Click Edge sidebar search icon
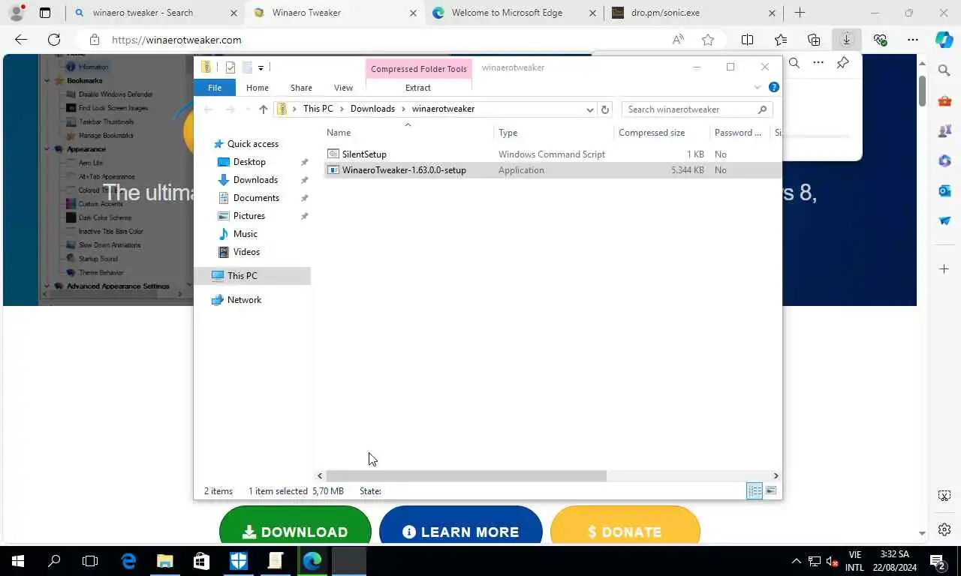961x576 pixels. pyautogui.click(x=944, y=70)
